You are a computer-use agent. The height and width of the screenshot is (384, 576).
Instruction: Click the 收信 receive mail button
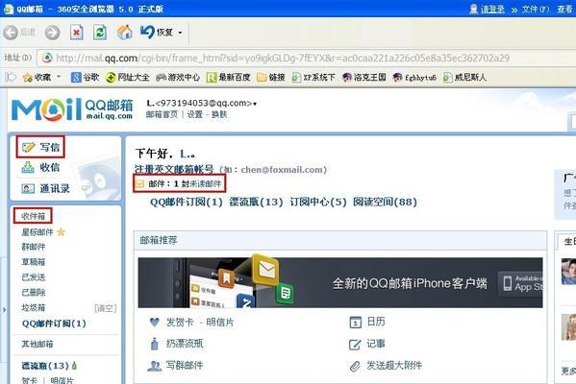40,168
